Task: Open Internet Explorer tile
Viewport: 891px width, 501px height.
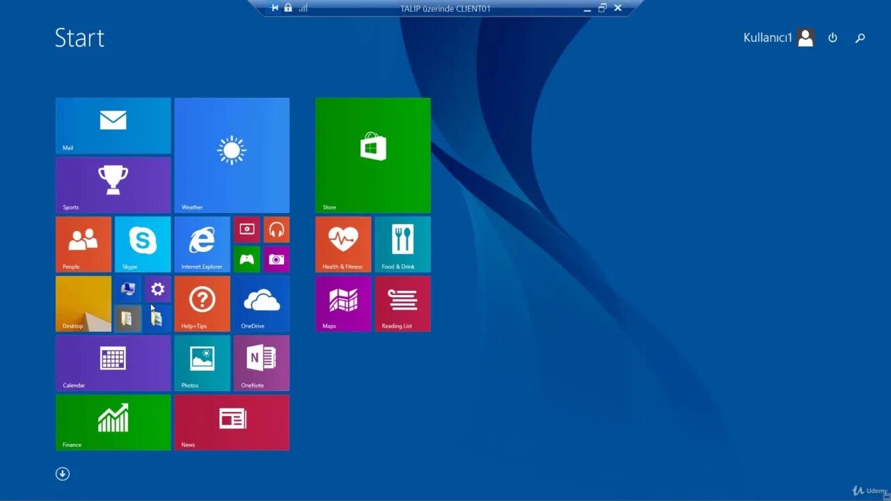Action: [202, 244]
